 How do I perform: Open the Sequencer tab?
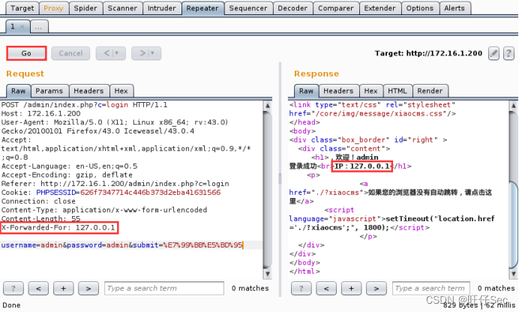point(248,8)
